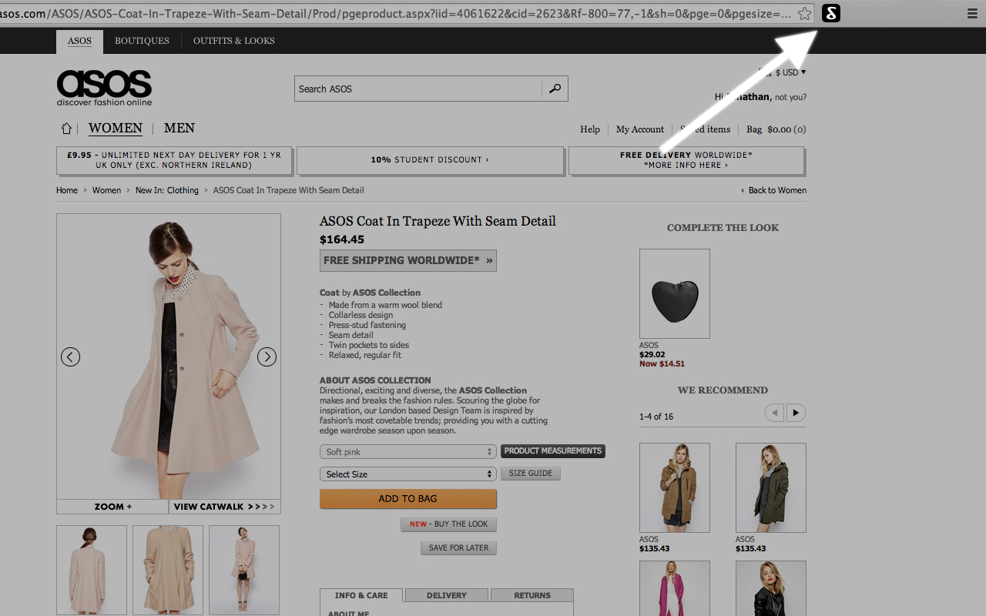Click the ASOS logo
Viewport: 986px width, 616px height.
pyautogui.click(x=104, y=88)
